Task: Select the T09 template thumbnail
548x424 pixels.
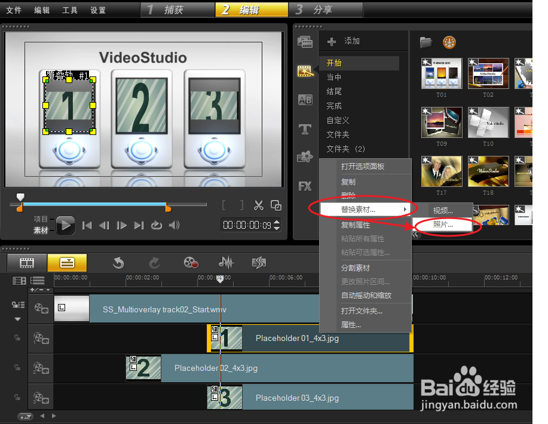Action: point(442,122)
